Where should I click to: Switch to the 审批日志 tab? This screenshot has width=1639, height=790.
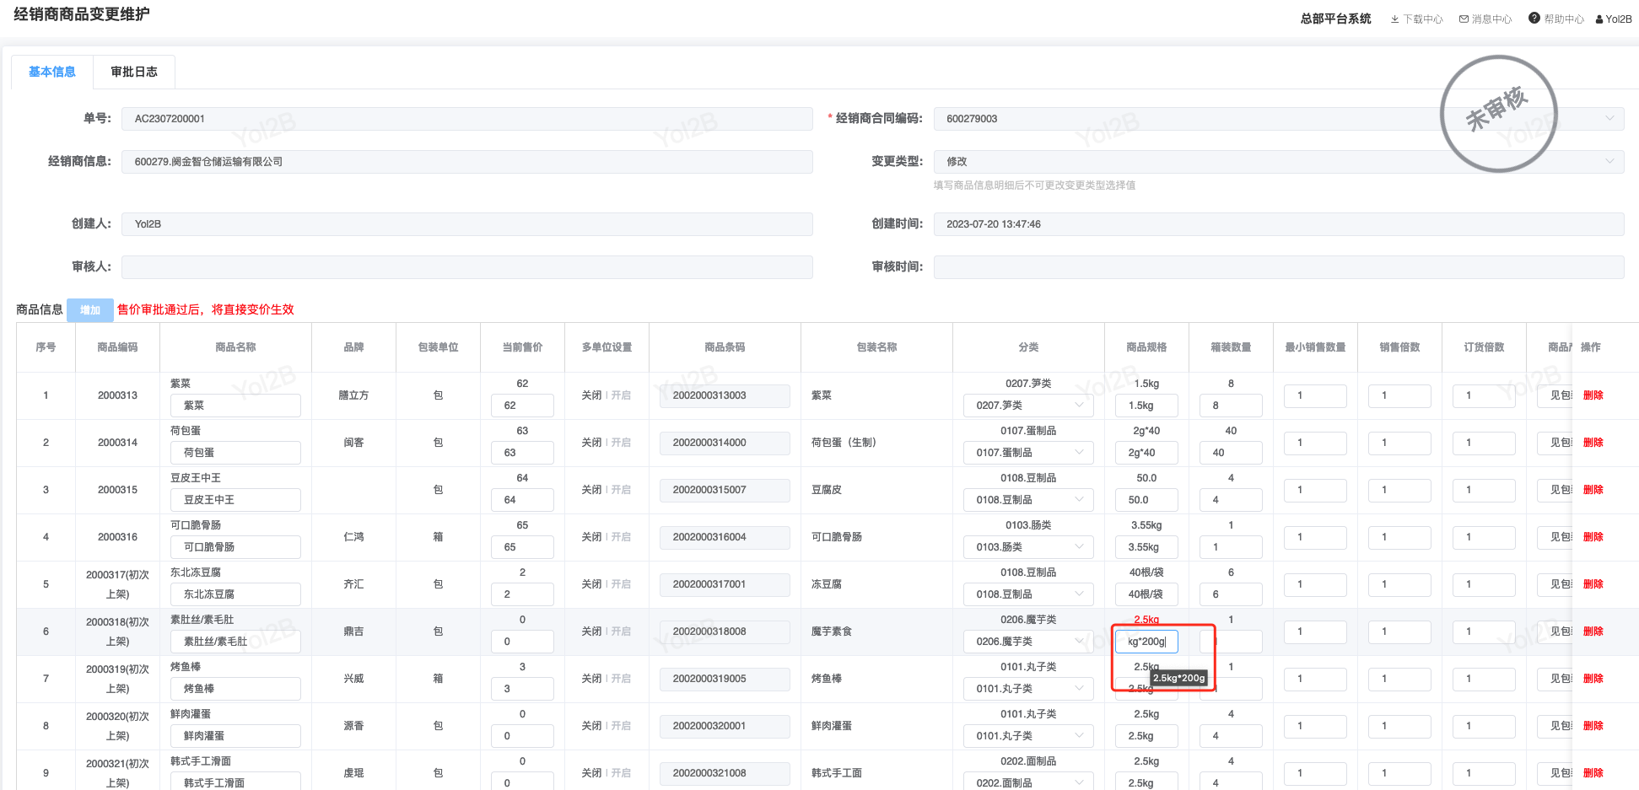coord(134,73)
